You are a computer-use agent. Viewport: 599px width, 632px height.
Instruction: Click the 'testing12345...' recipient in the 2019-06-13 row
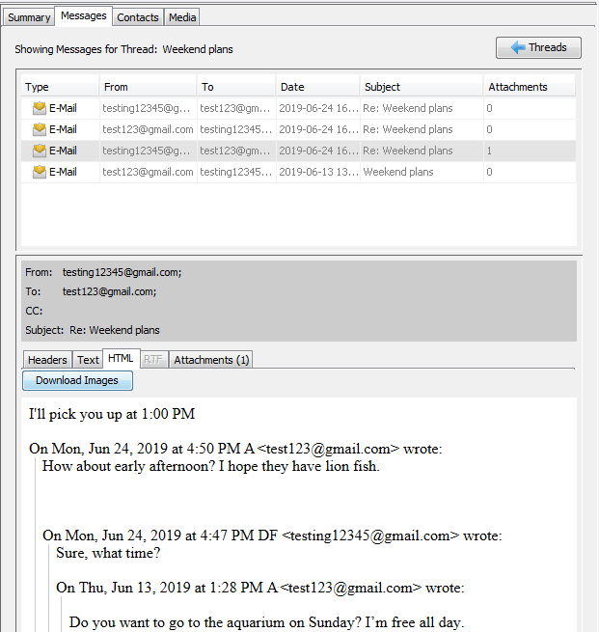pos(236,172)
